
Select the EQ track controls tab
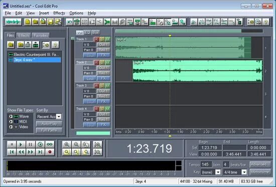87,32
